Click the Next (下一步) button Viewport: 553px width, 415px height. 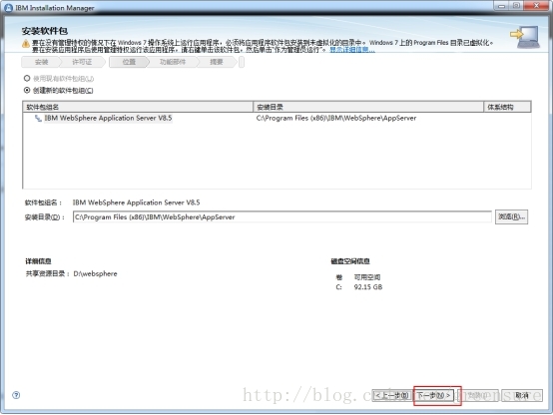(x=434, y=395)
